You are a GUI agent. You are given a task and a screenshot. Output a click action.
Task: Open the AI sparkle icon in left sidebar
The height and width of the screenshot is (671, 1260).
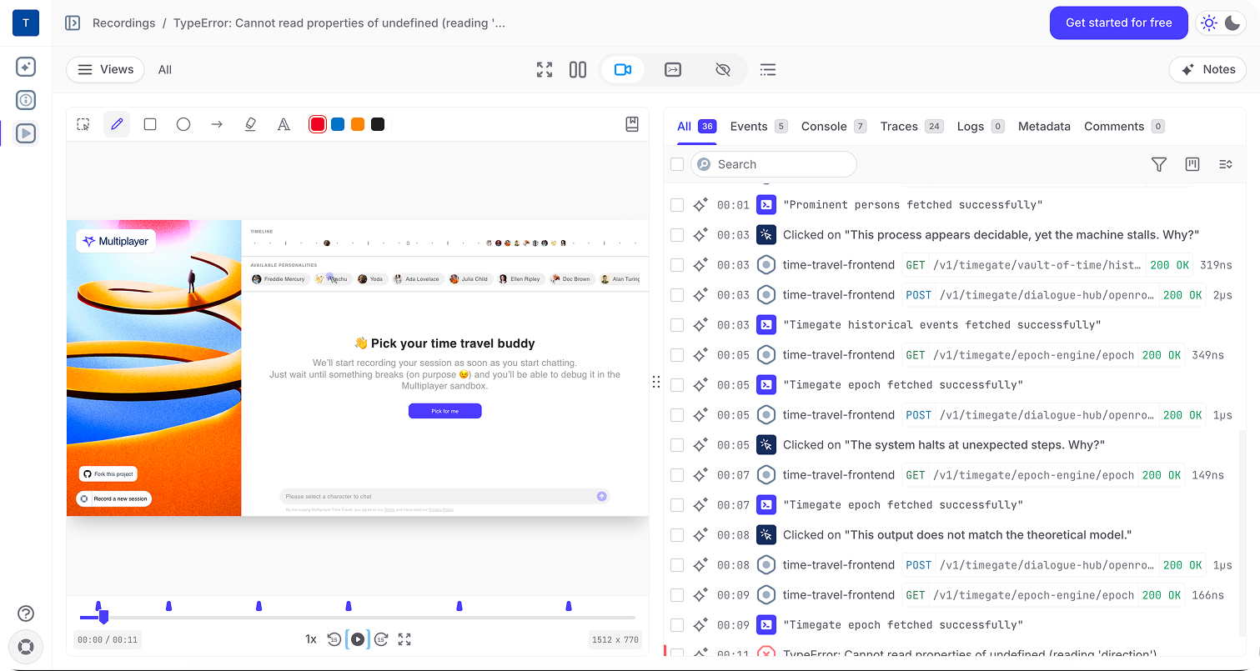point(26,68)
